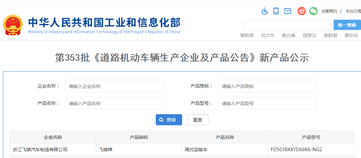The width and height of the screenshot is (361, 158).
Task: Open the Weibo icon
Action: (302, 11)
